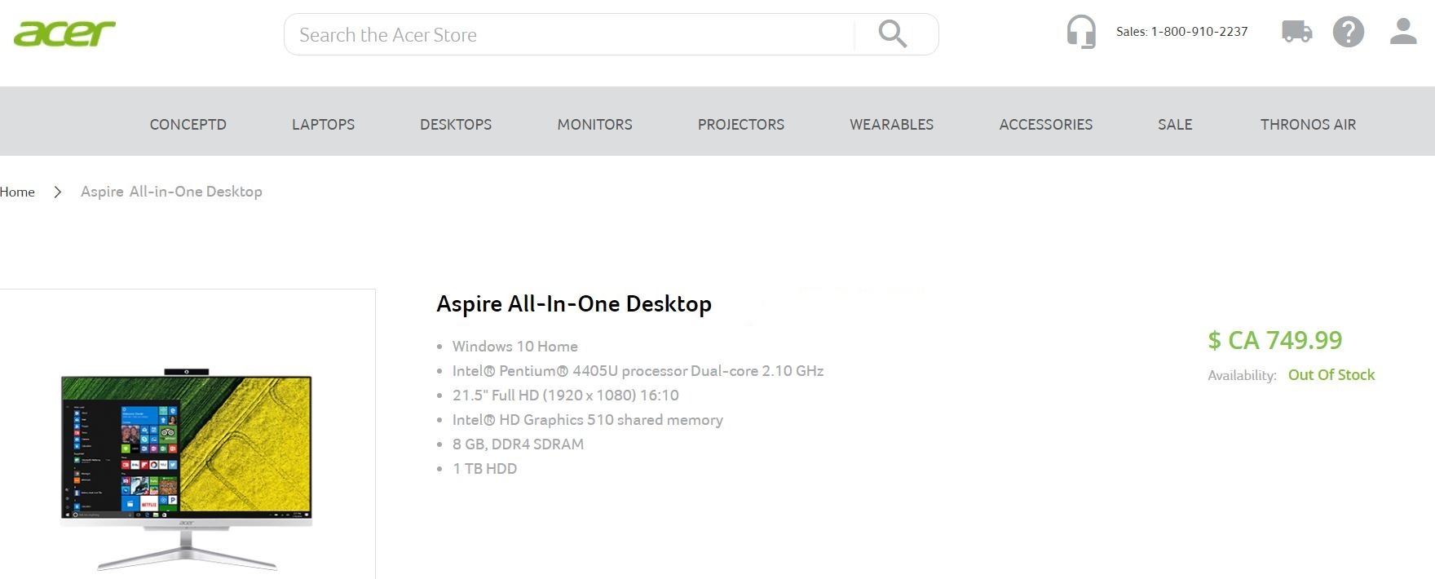Screen dimensions: 1435x579
Task: Open the ConceptD menu
Action: [x=188, y=124]
